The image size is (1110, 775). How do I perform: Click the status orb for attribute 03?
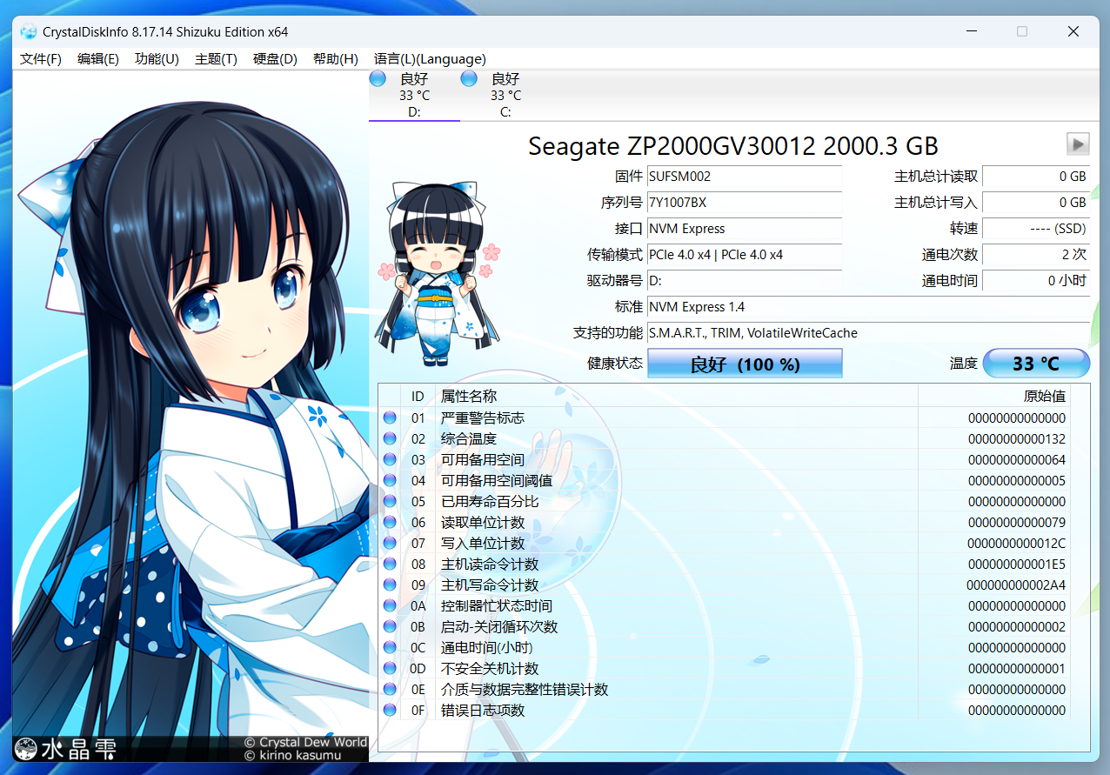390,459
